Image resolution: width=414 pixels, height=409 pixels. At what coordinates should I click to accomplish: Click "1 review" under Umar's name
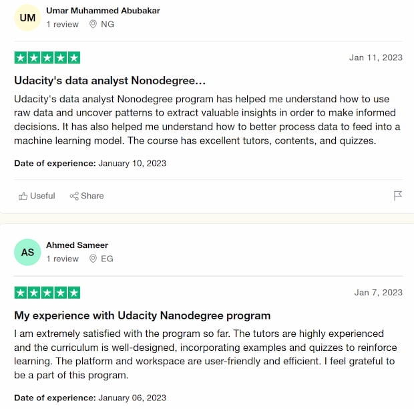click(x=63, y=24)
